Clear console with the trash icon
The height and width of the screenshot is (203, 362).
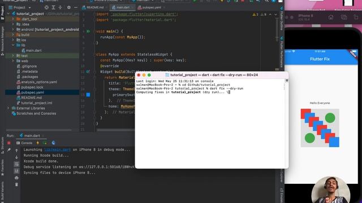click(x=16, y=184)
